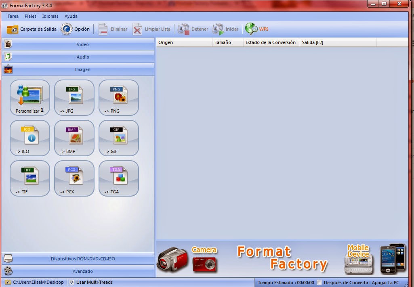Screen dimensions: 414x287
Task: Click the Eliminar toolbar icon
Action: click(103, 29)
